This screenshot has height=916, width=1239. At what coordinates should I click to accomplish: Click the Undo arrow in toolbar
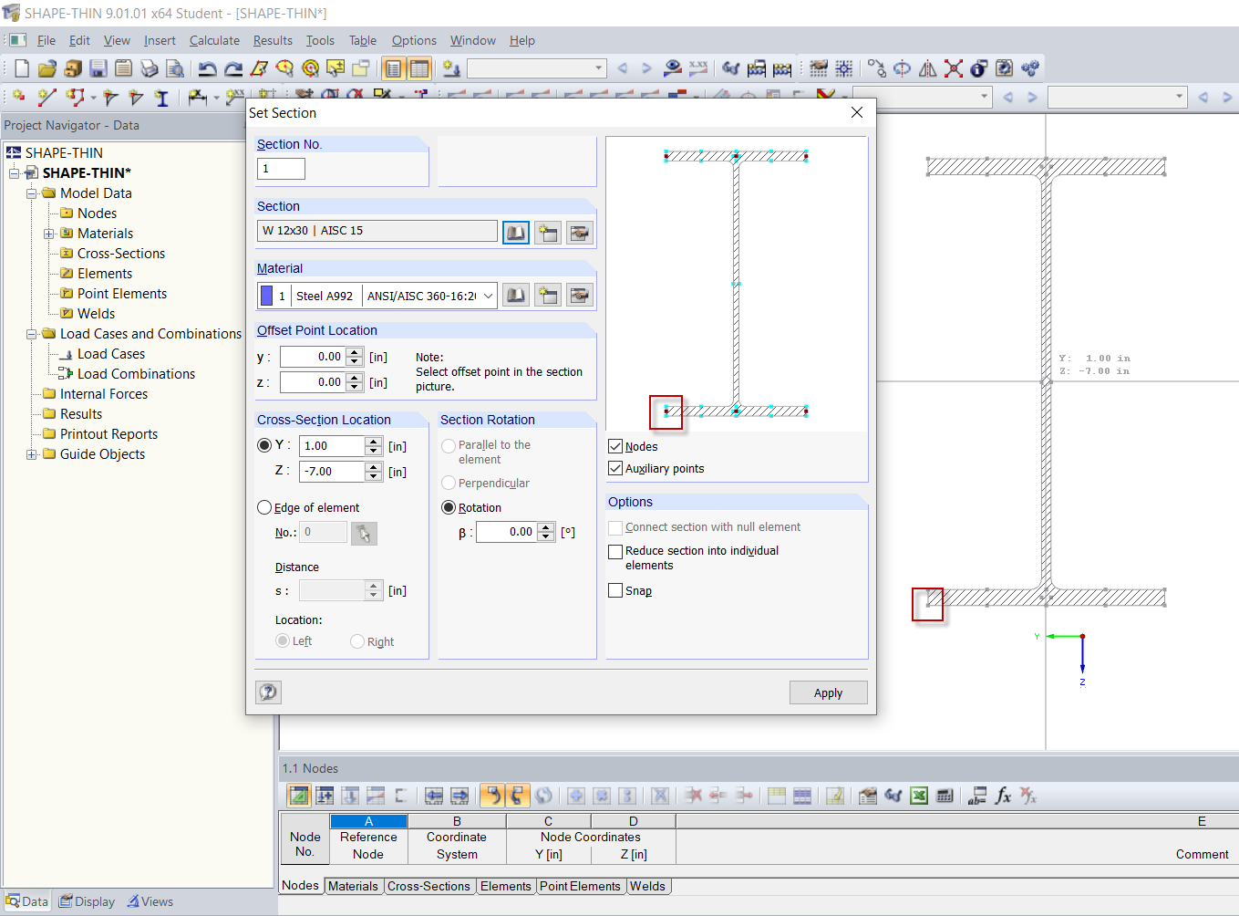point(208,68)
